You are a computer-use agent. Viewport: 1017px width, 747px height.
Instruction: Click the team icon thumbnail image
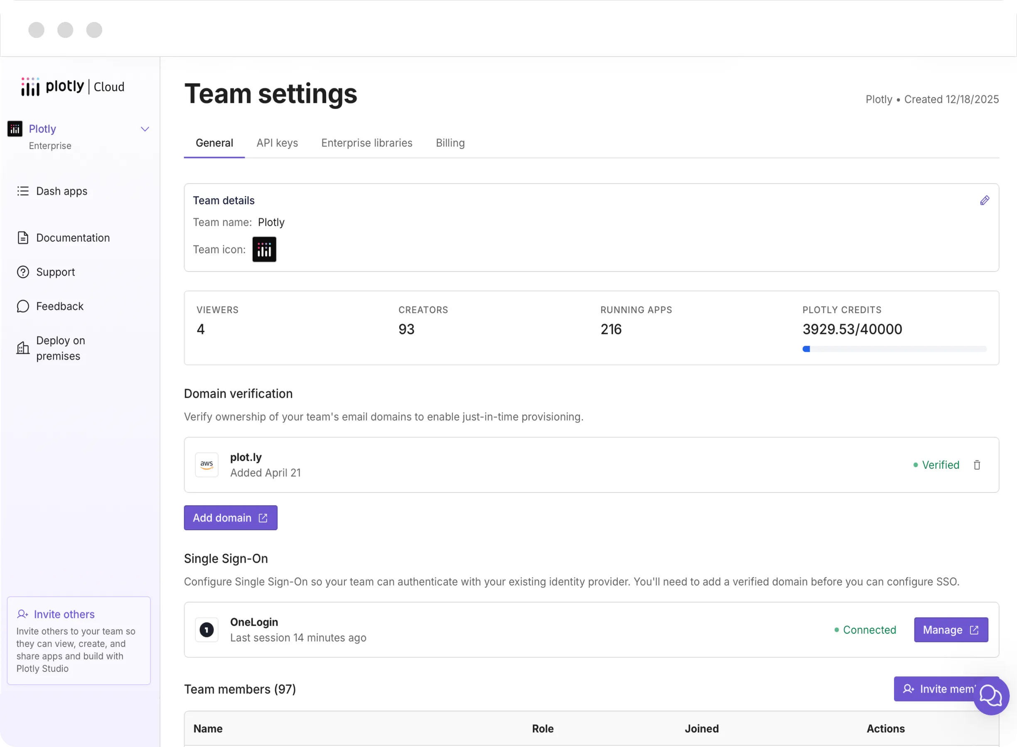point(264,250)
